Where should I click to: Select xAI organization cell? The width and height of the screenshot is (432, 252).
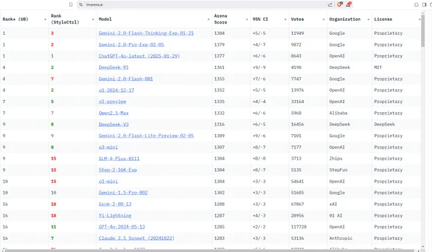pos(333,205)
